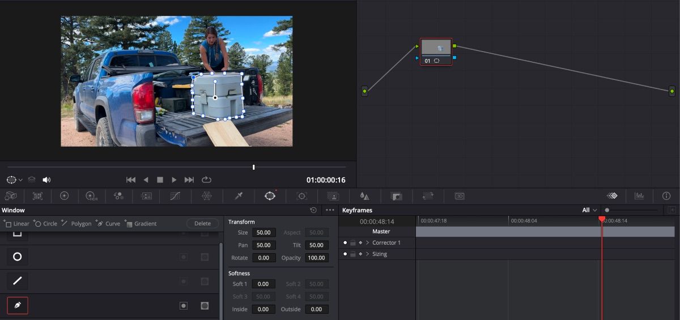
Task: Open the Tracker palette icon
Action: click(301, 196)
